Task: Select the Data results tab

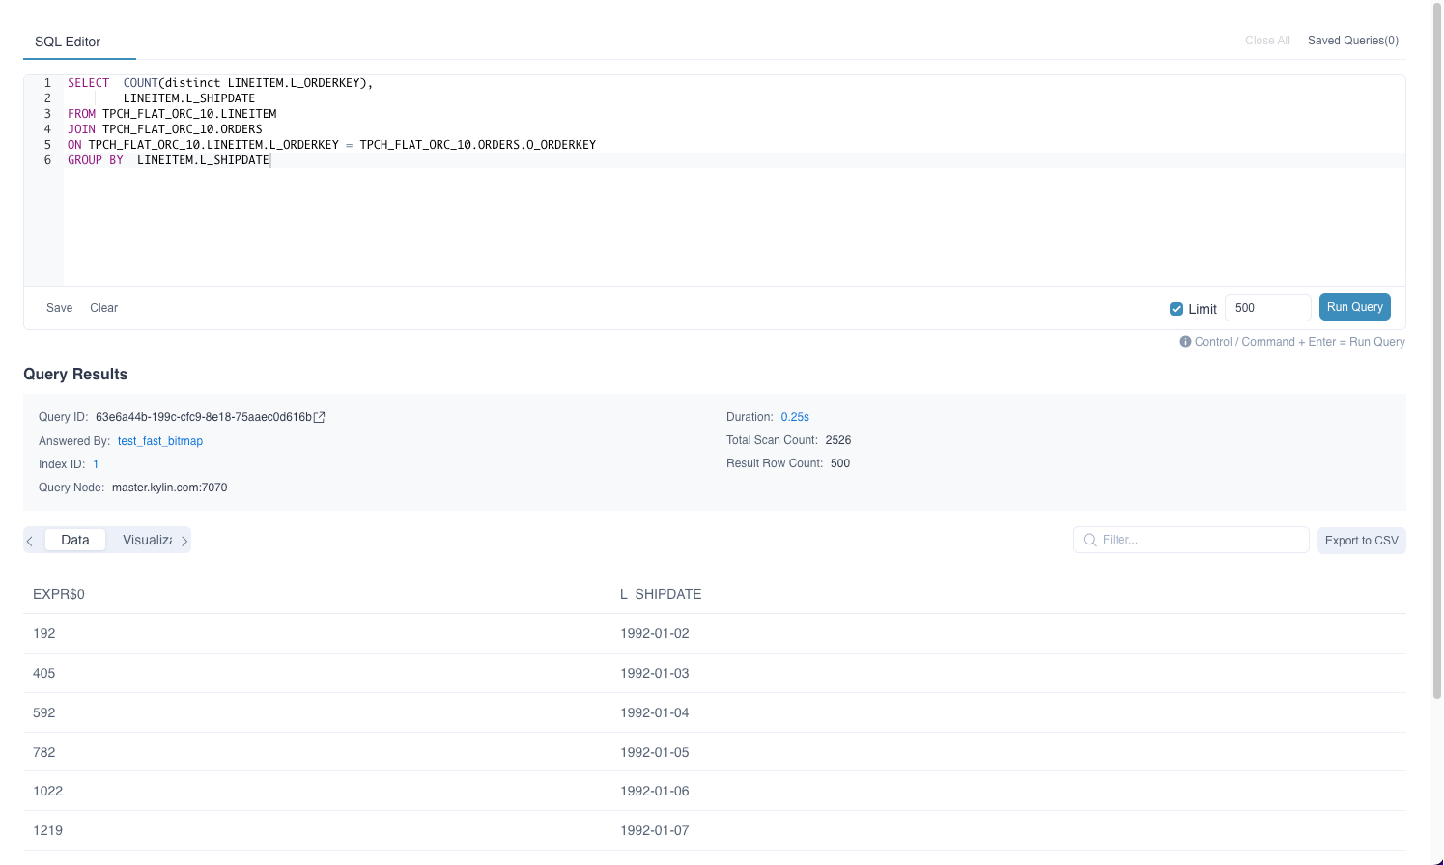Action: coord(75,540)
